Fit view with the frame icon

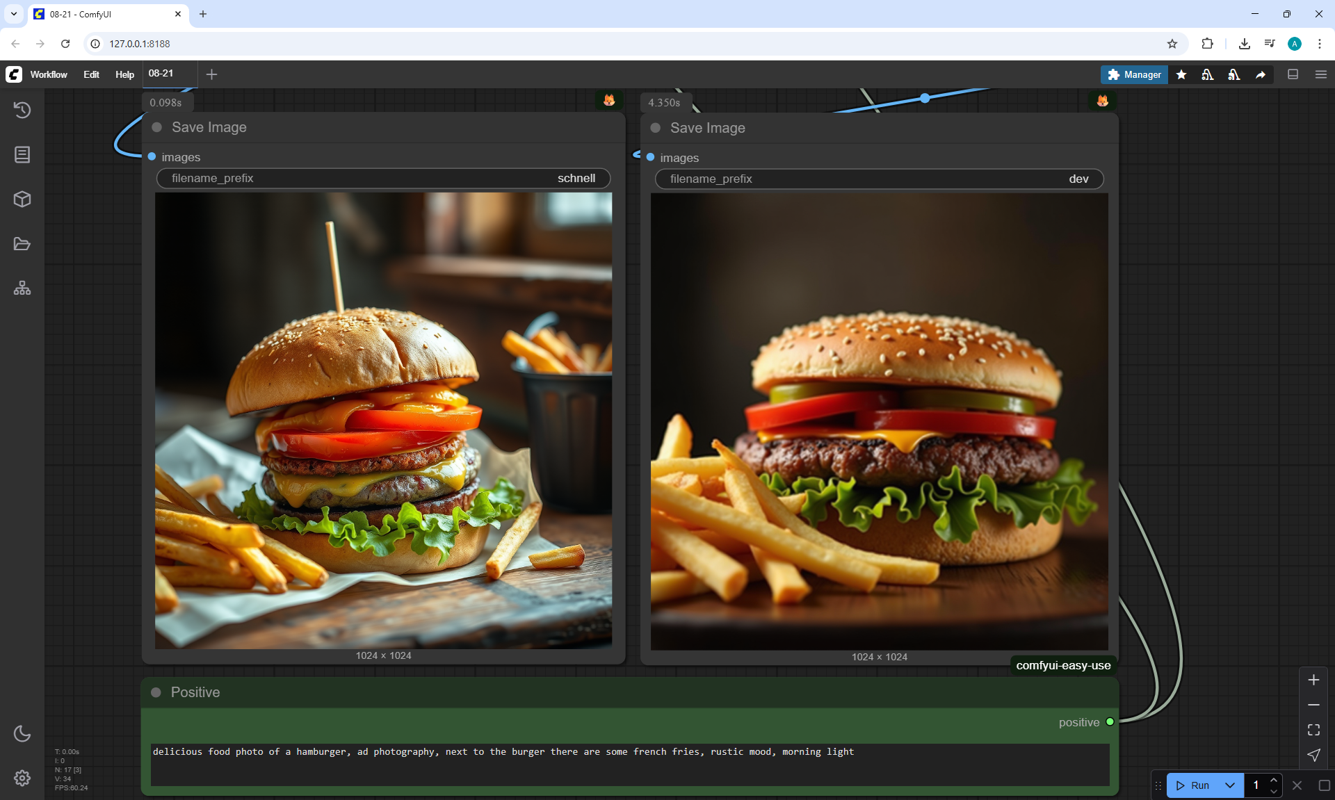click(x=1313, y=730)
